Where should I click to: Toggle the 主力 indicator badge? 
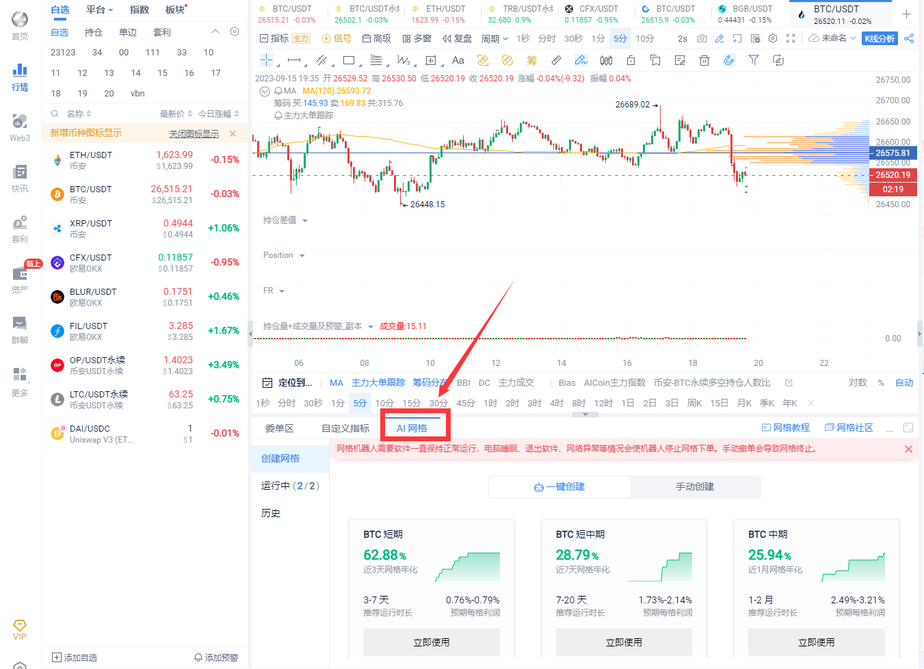click(301, 38)
